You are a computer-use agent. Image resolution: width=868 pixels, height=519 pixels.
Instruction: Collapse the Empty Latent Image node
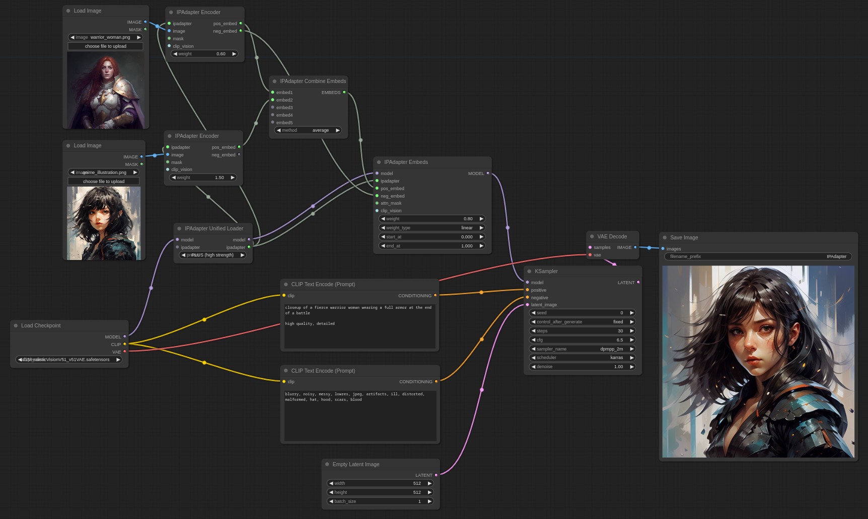pos(328,464)
